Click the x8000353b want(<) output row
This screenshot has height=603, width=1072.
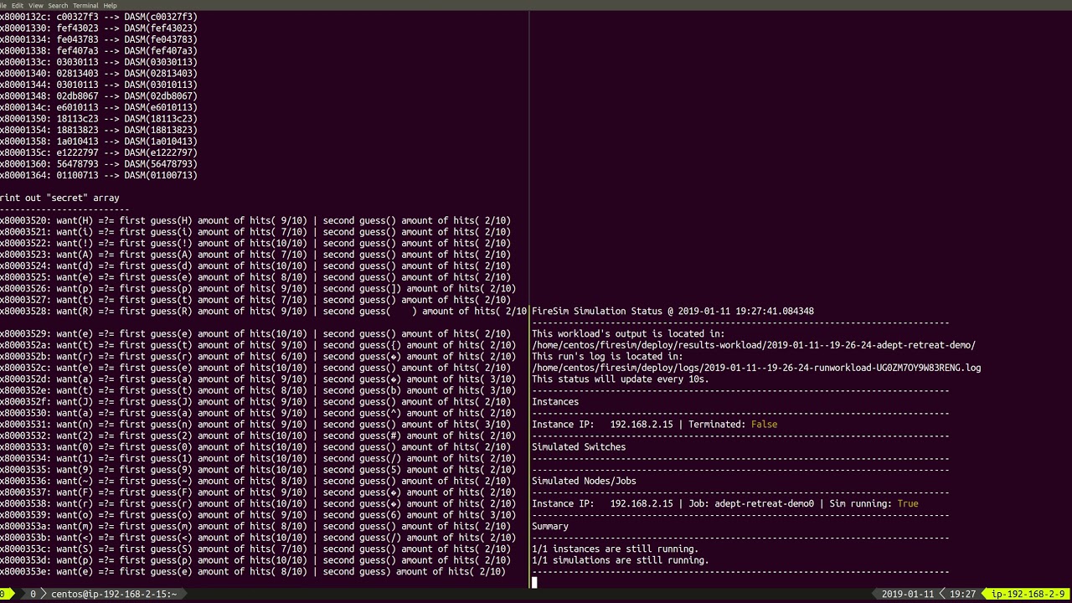click(x=258, y=537)
